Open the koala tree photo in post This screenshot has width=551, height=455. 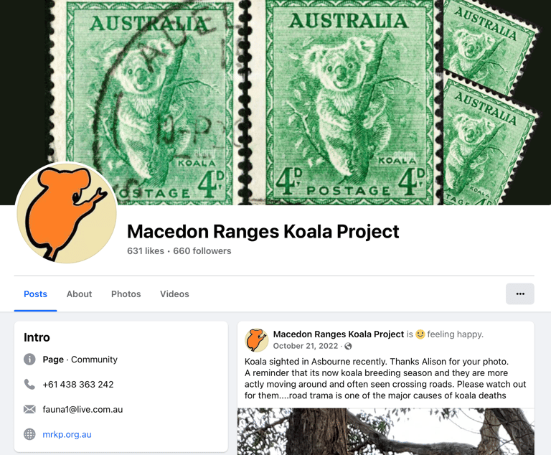point(386,431)
